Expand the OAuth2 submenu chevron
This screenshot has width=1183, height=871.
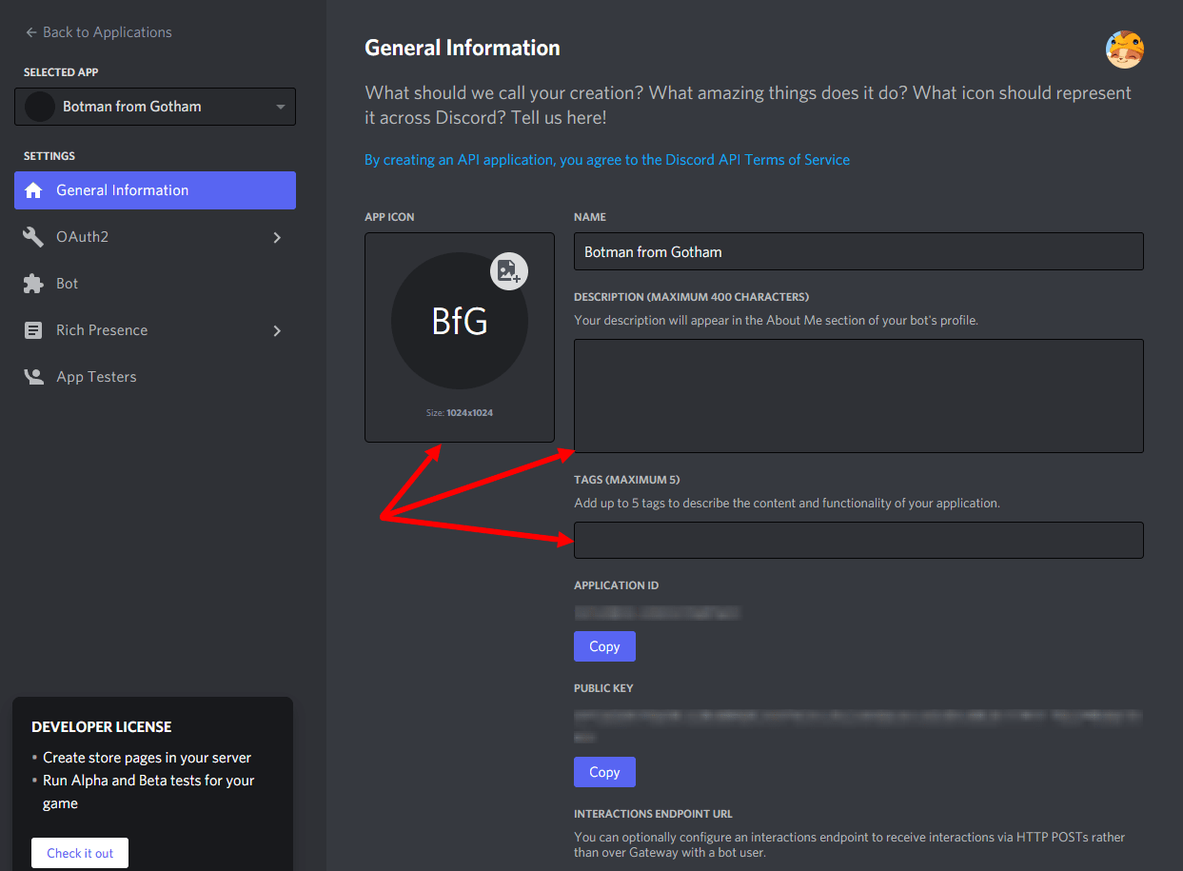277,237
